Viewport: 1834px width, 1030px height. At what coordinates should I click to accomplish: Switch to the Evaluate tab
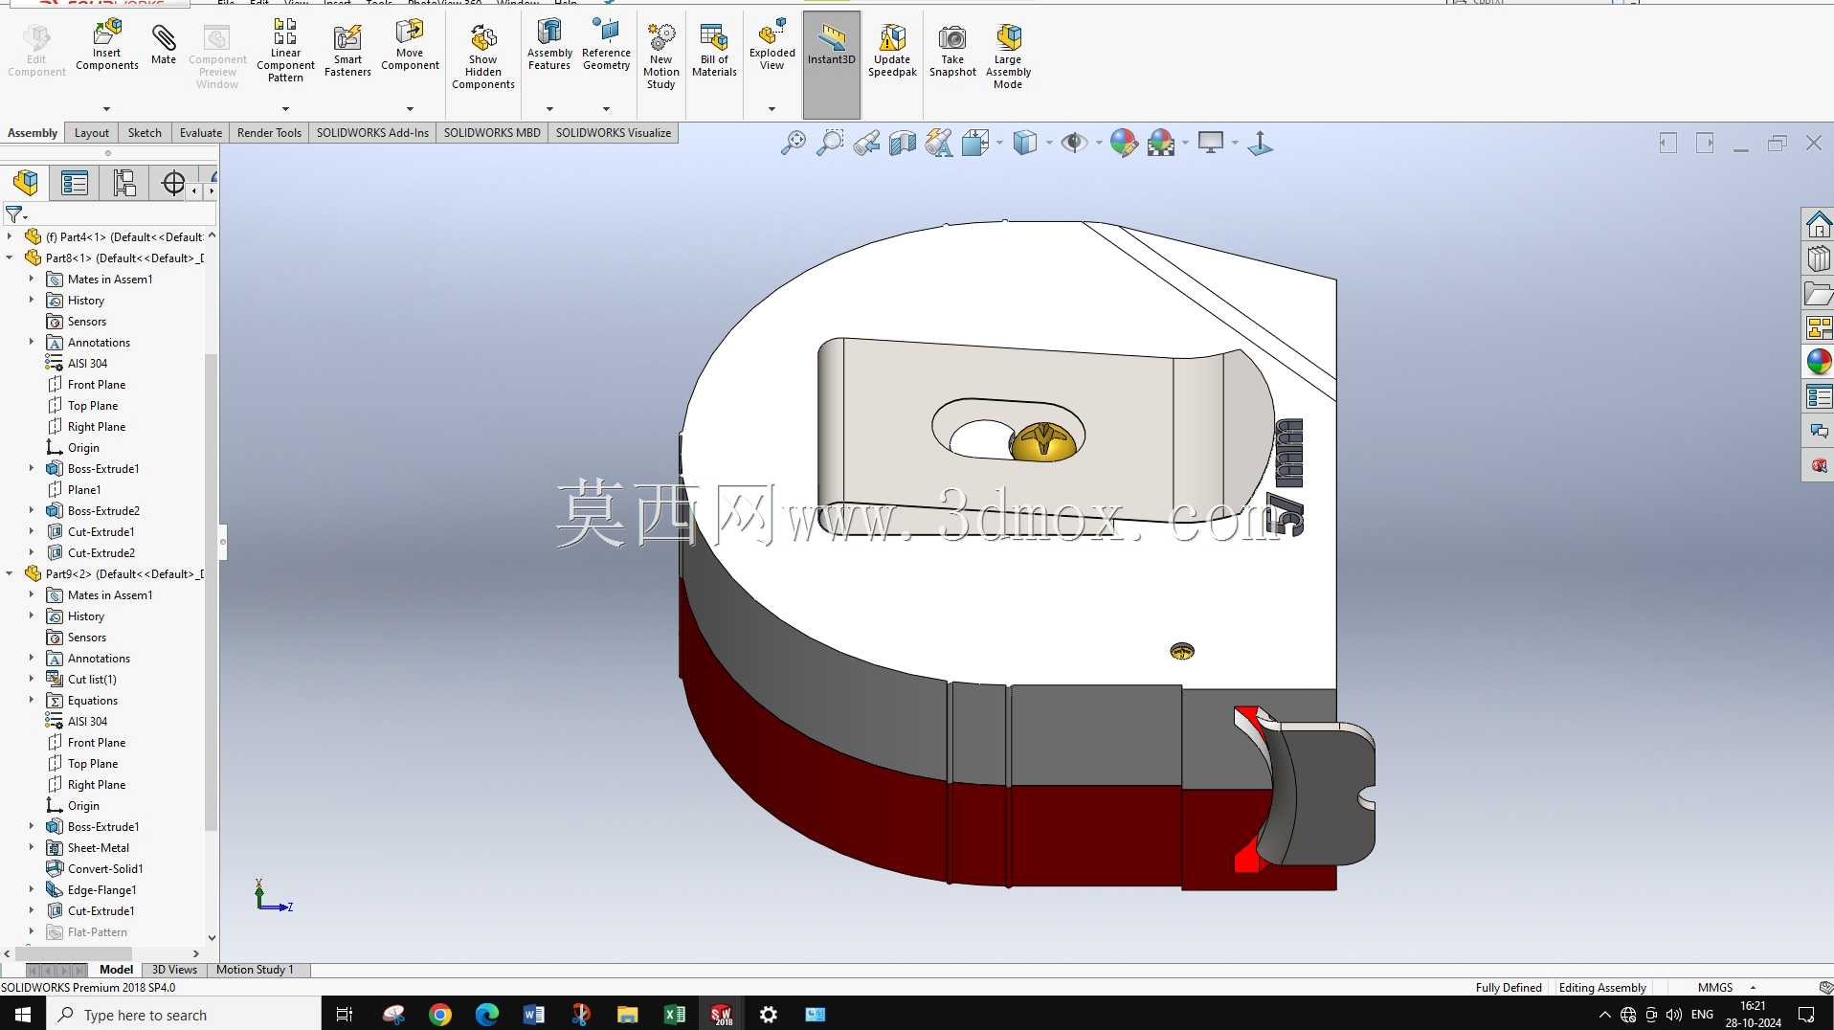(x=201, y=132)
